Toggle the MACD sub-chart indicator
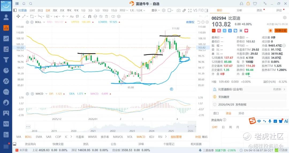 pos(141,137)
